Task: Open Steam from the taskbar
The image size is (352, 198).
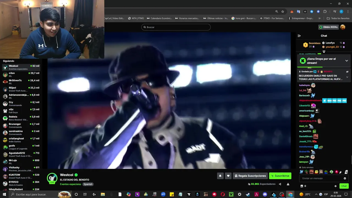Action: pos(248,194)
